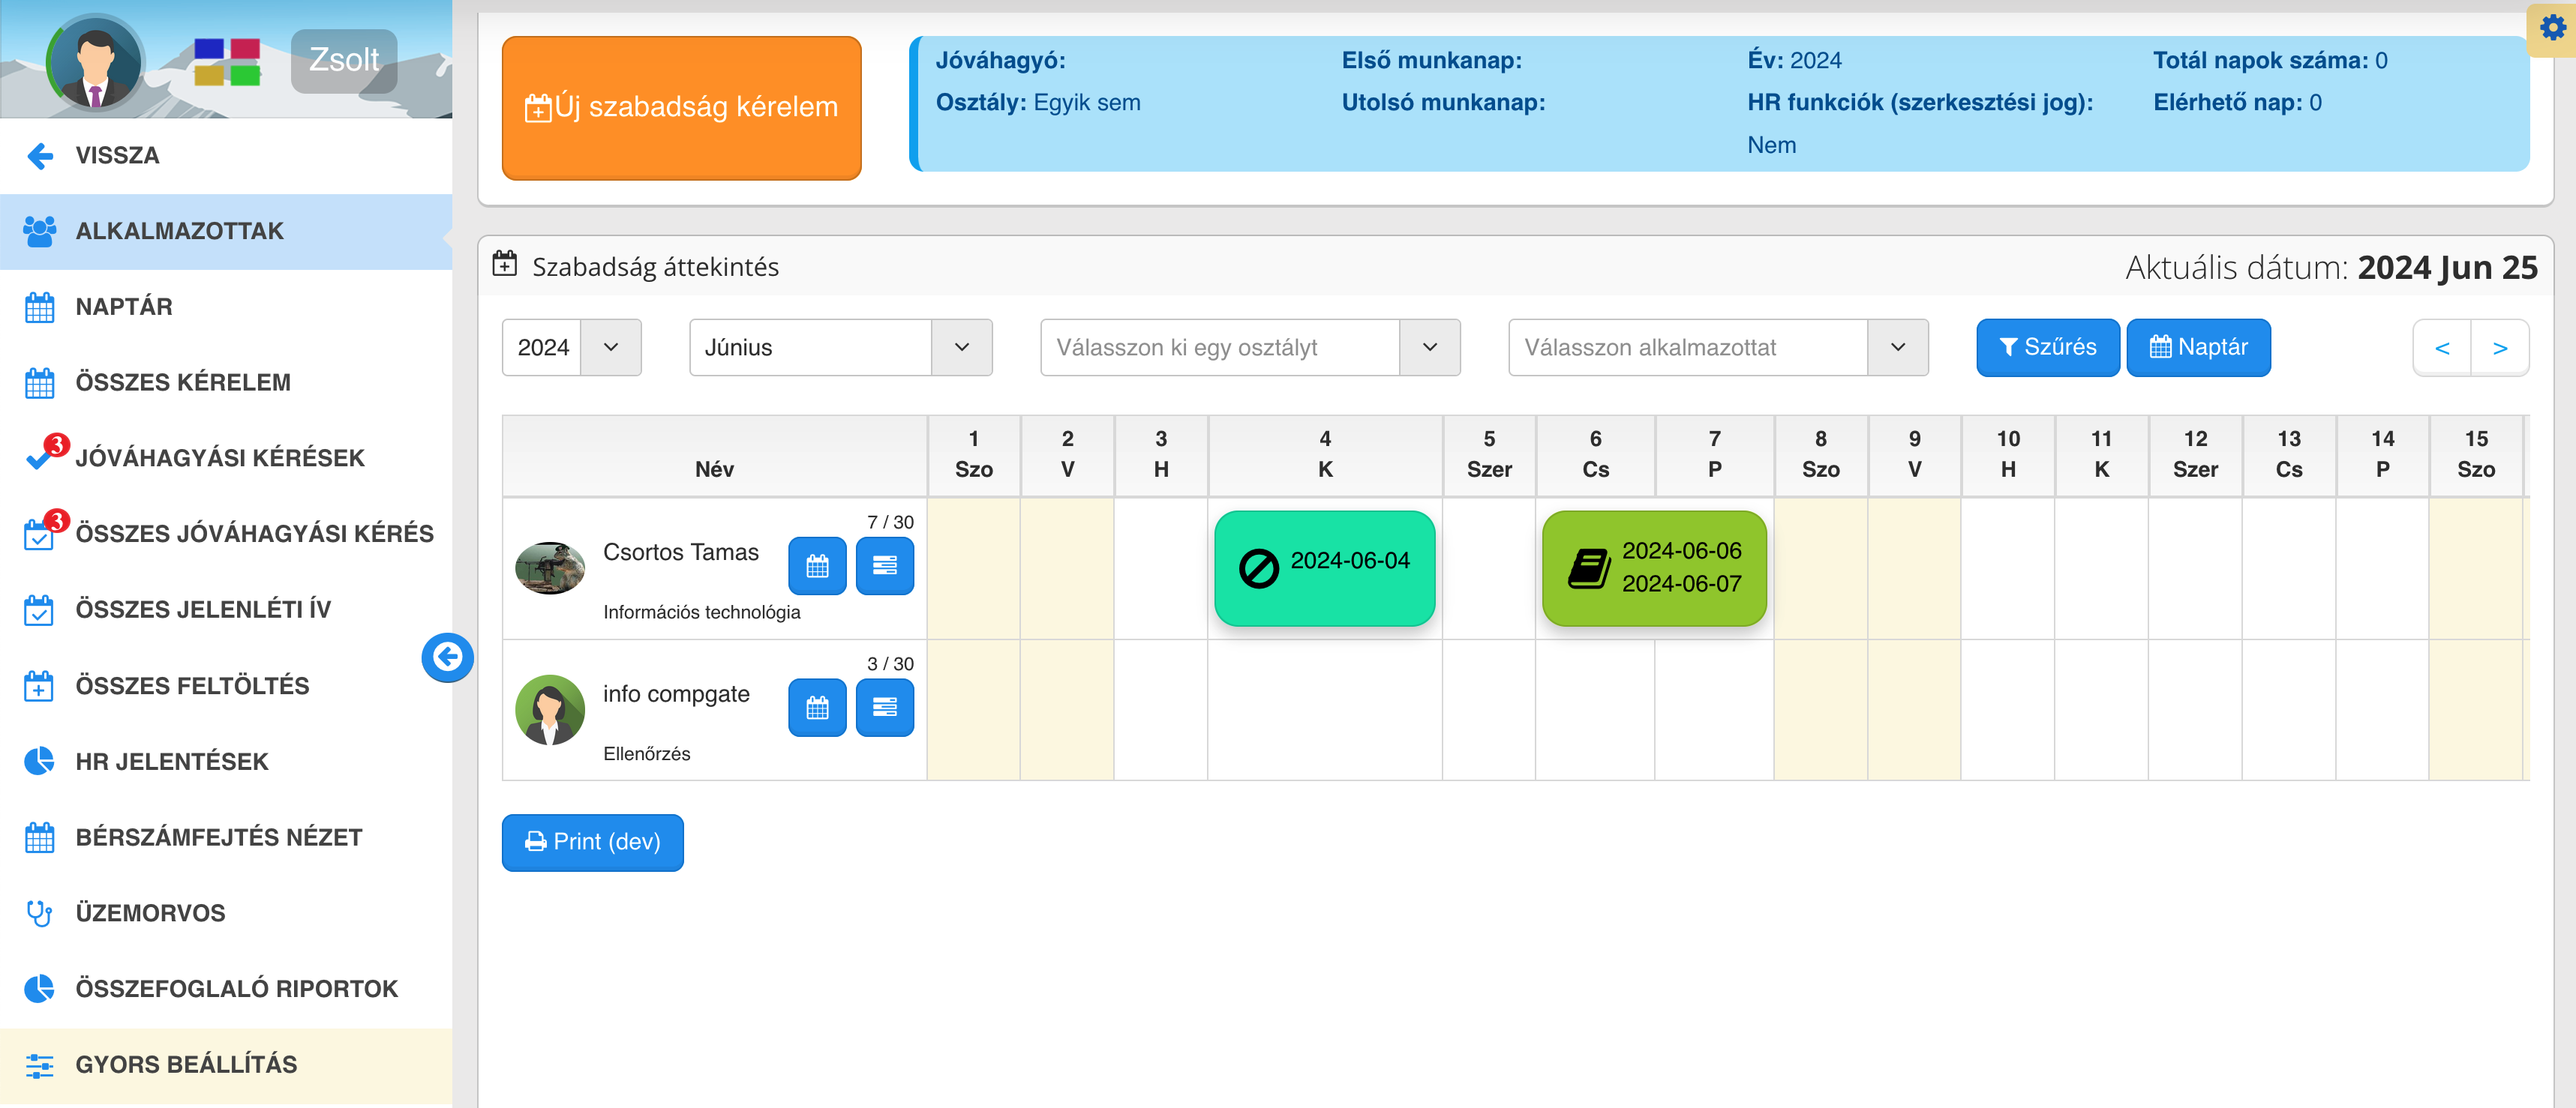Click the colored squares logo icon
This screenshot has width=2576, height=1108.
[227, 62]
